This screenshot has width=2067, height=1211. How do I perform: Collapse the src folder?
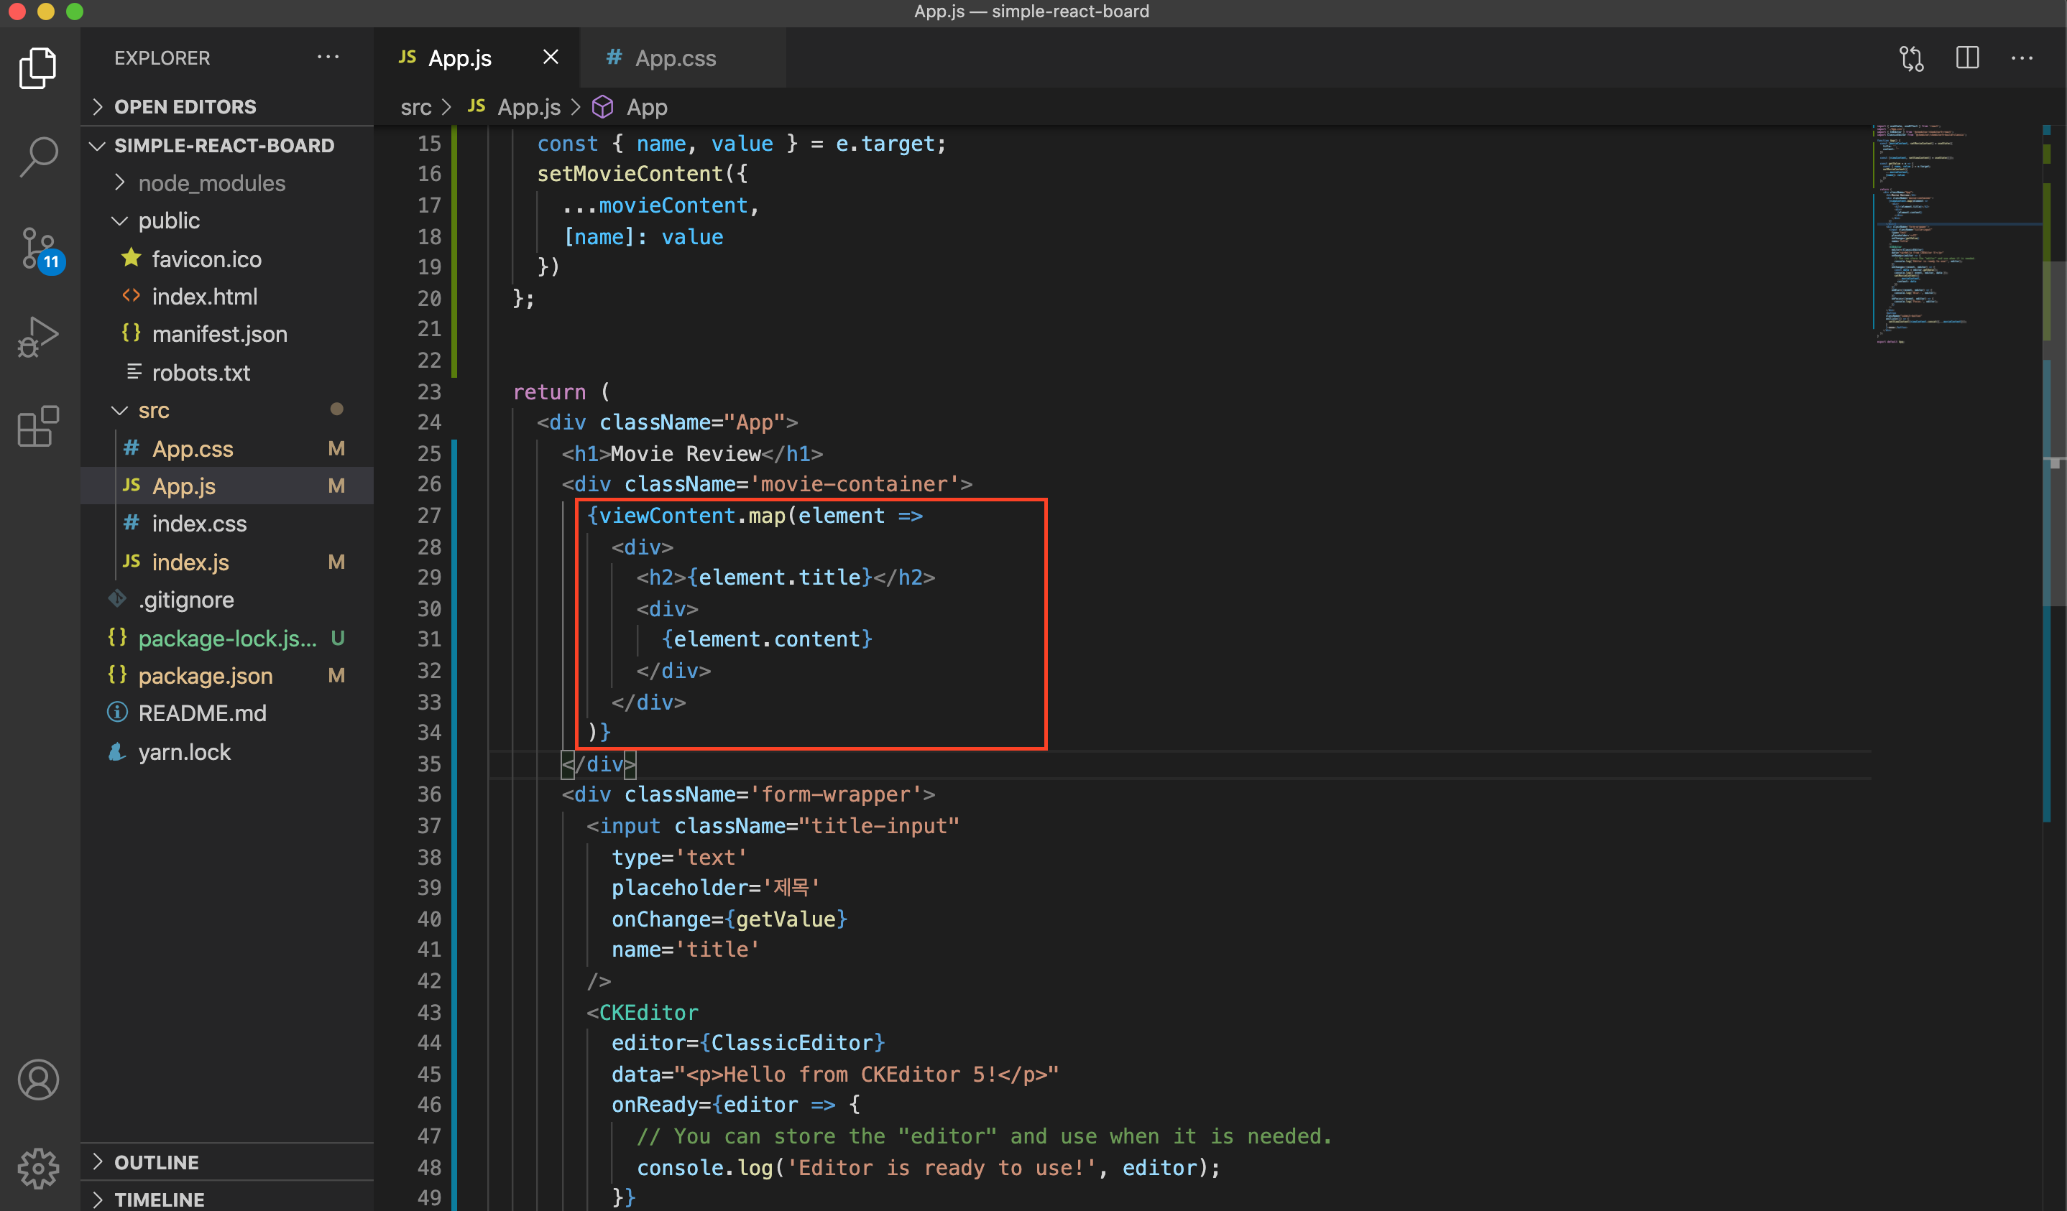(x=153, y=411)
